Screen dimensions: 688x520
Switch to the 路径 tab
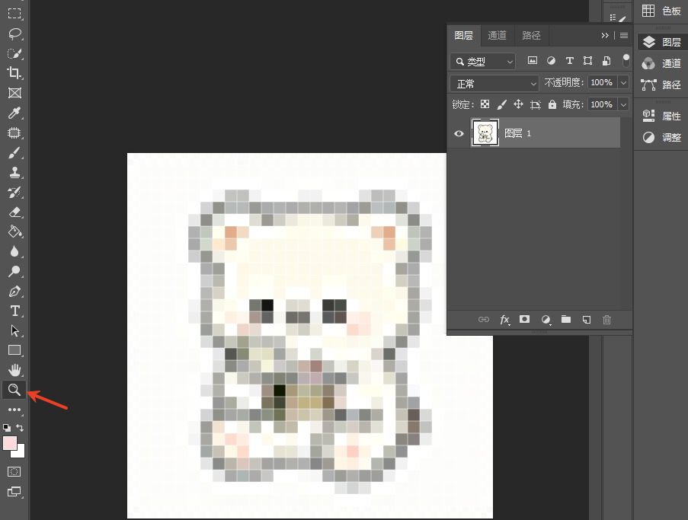coord(531,36)
